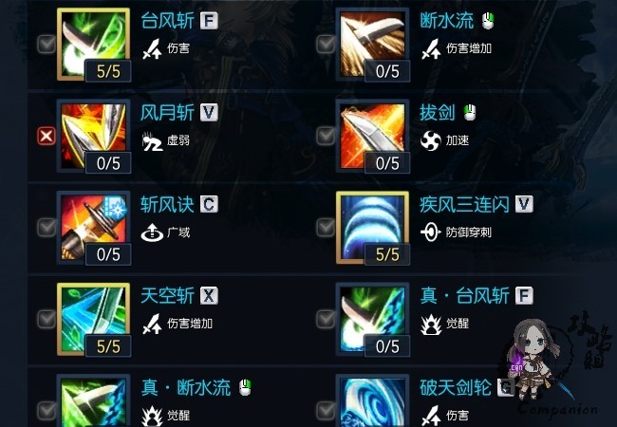The image size is (617, 427).
Task: Select the 疾风三连闪 skill icon
Action: pyautogui.click(x=372, y=228)
